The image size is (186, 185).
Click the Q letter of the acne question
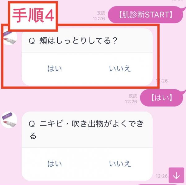pos(32,124)
